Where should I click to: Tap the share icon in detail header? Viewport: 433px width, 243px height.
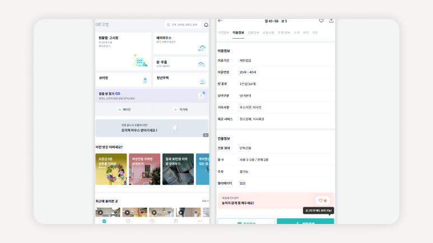pyautogui.click(x=332, y=21)
